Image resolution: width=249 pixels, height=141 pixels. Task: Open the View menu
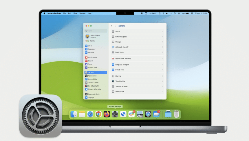[75, 14]
